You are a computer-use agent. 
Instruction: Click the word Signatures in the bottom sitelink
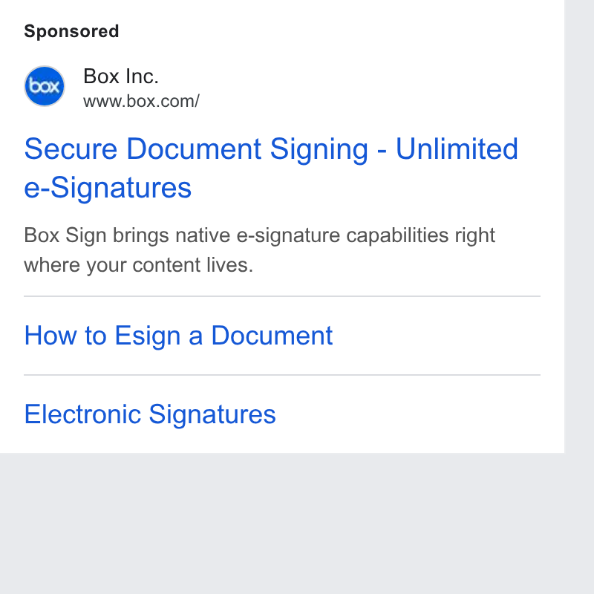coord(212,414)
